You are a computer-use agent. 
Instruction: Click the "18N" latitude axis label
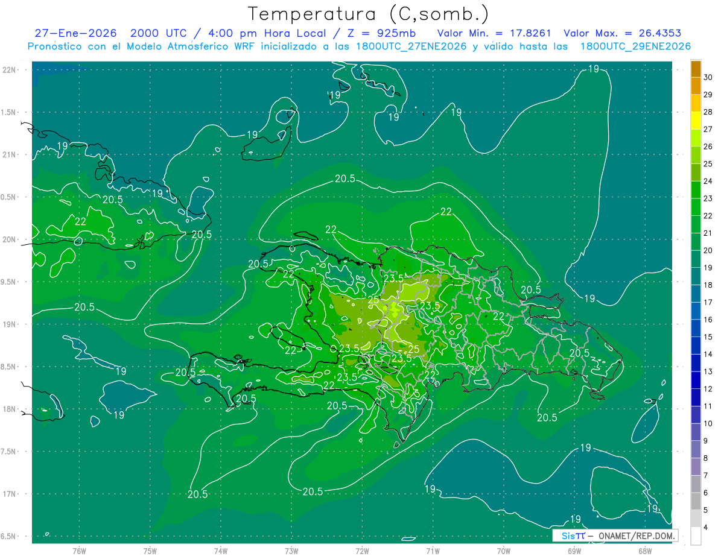(x=10, y=409)
